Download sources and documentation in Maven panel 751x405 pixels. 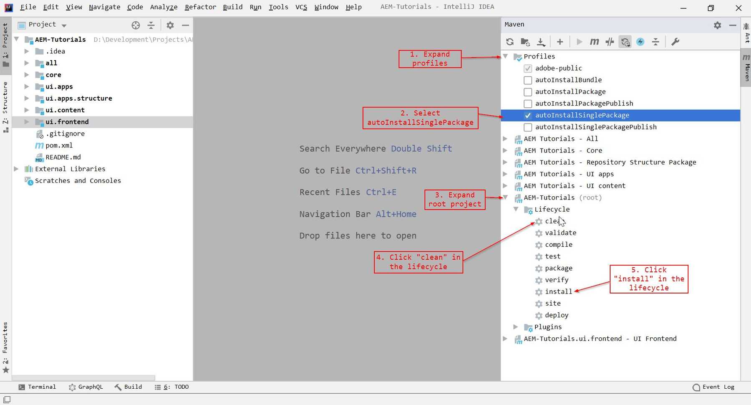541,41
